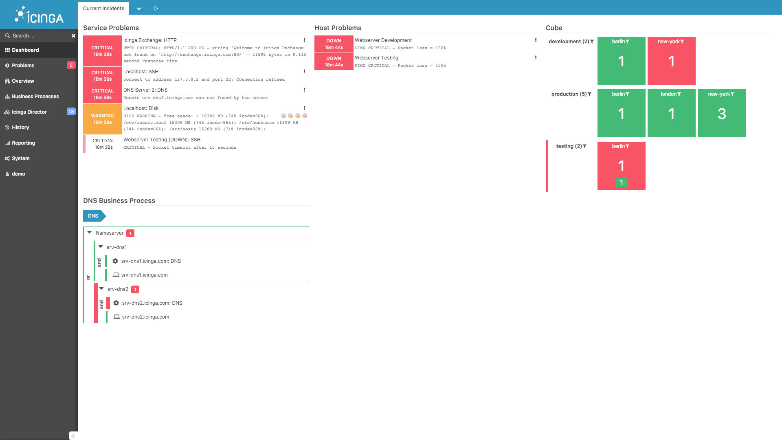
Task: Click the Problems tab label
Action: [x=23, y=65]
